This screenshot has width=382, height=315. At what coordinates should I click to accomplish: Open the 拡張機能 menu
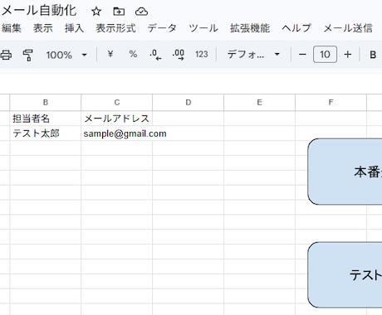click(250, 28)
